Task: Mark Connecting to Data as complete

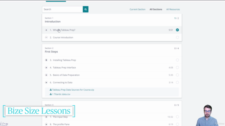Action: [177, 82]
